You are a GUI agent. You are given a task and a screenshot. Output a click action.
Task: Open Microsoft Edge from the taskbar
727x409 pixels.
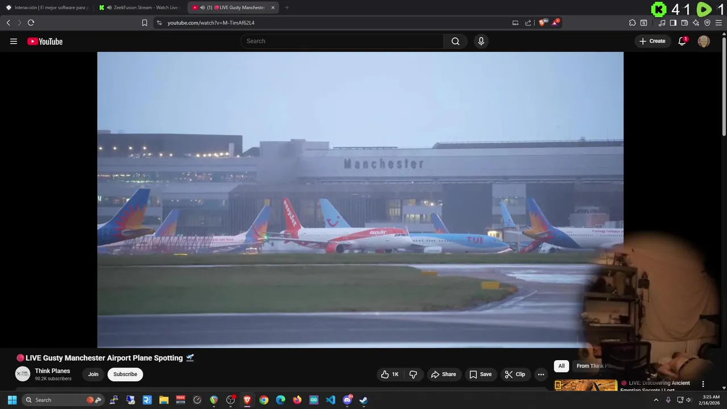[281, 400]
